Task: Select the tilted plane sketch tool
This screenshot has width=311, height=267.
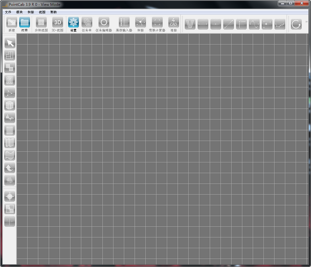Action: (10, 180)
